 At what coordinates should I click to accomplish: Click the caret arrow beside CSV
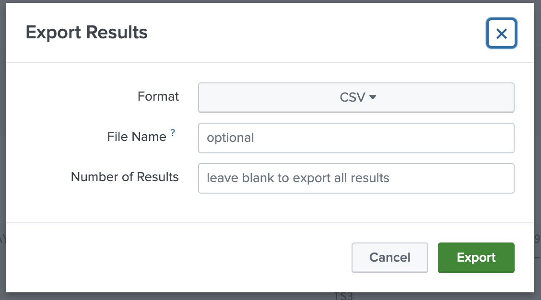click(x=373, y=97)
